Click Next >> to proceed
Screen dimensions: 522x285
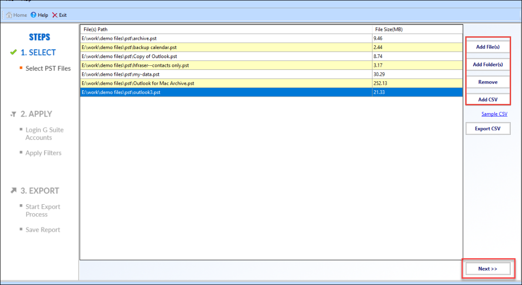(x=488, y=269)
